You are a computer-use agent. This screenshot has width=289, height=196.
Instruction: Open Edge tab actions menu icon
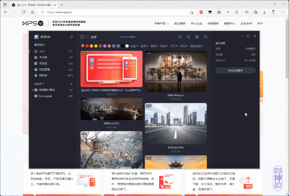coord(5,5)
